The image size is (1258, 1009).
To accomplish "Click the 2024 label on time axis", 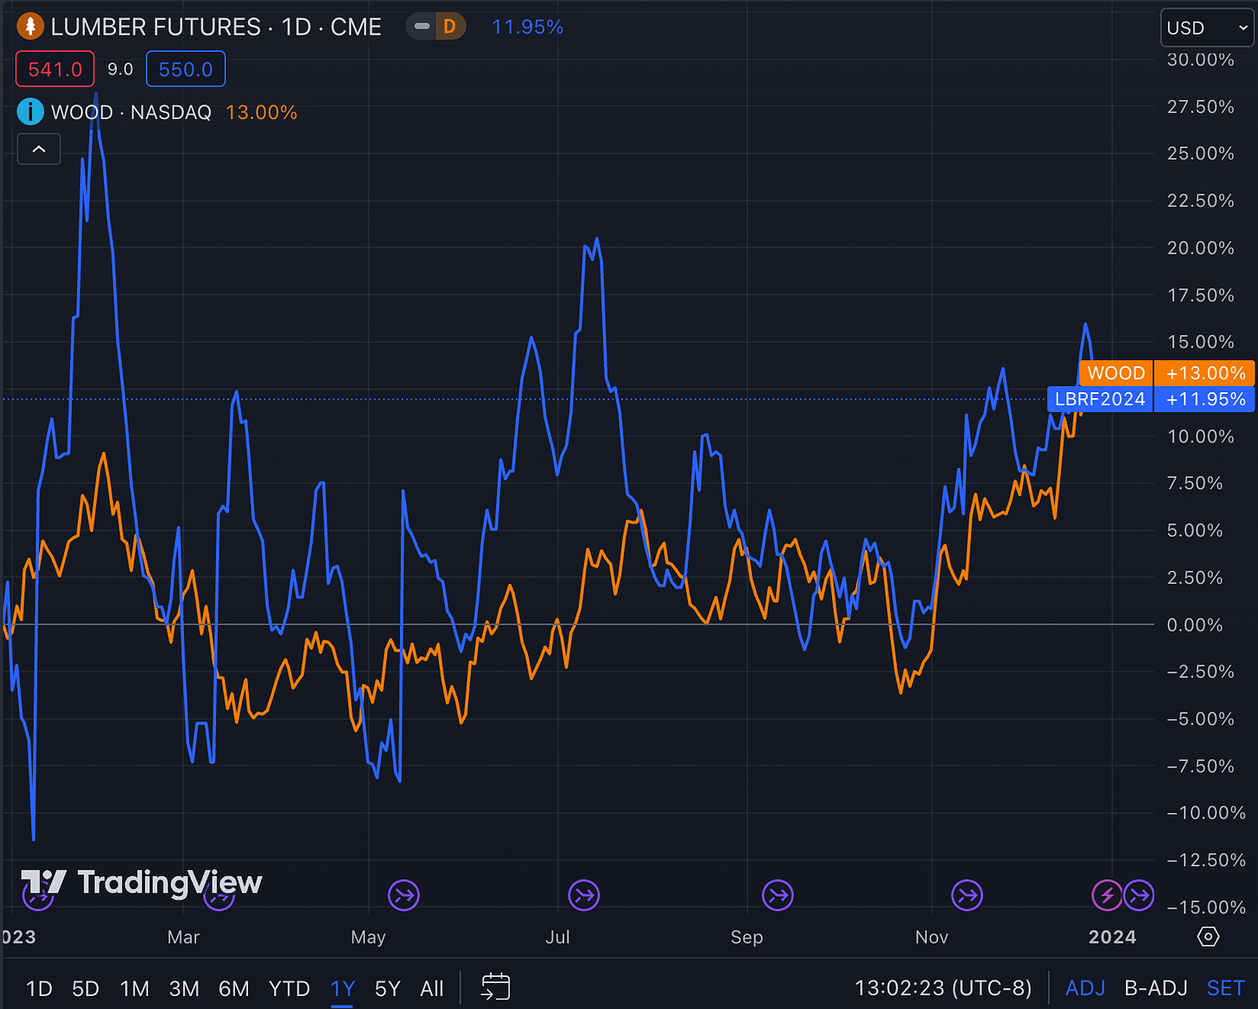I will click(1112, 937).
